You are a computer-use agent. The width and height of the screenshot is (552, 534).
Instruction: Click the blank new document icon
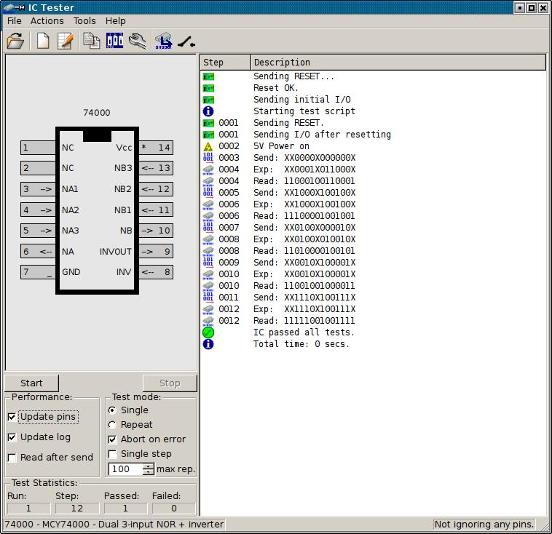tap(43, 41)
